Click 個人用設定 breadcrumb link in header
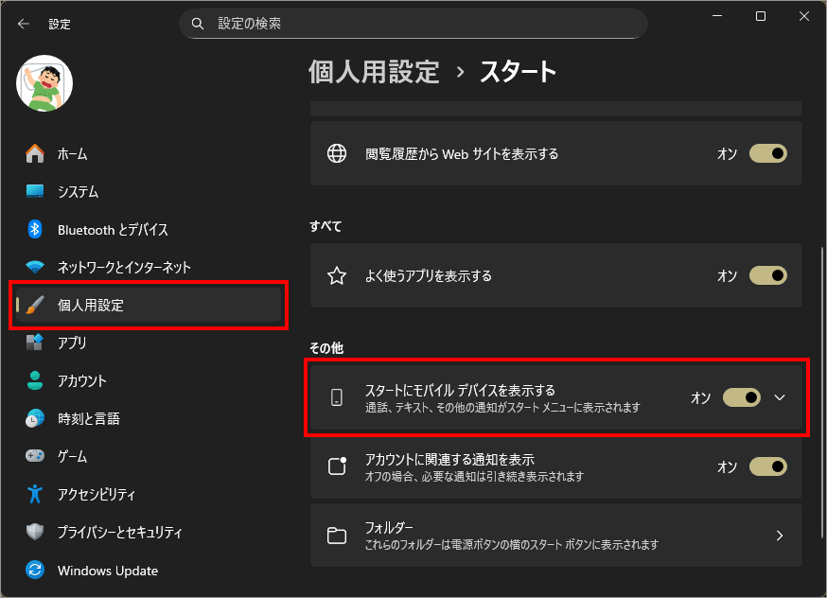827x598 pixels. coord(374,71)
